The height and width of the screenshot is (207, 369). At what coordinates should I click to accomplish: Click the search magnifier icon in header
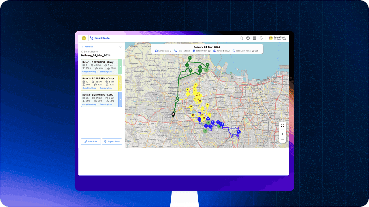[x=241, y=38]
